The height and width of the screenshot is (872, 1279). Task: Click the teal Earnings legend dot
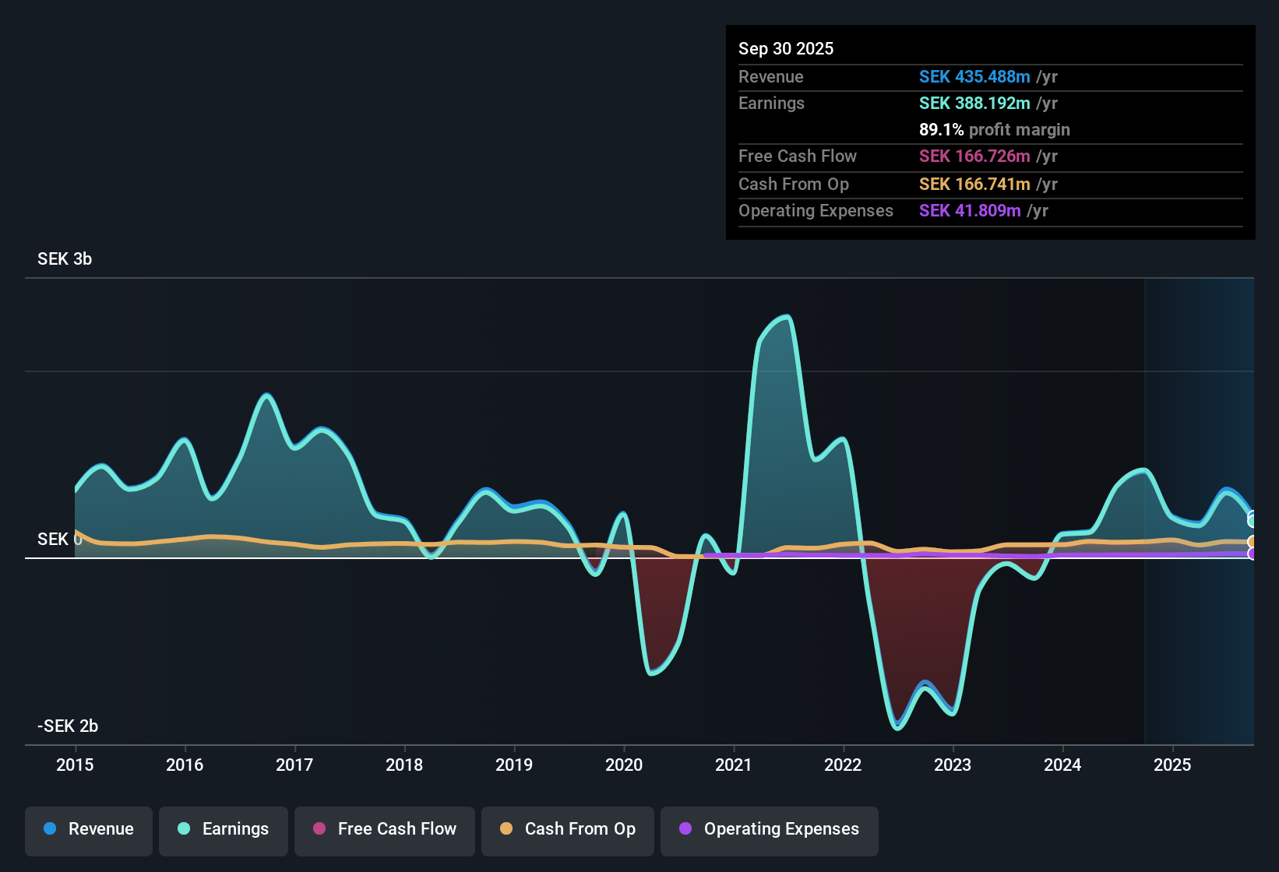point(184,829)
